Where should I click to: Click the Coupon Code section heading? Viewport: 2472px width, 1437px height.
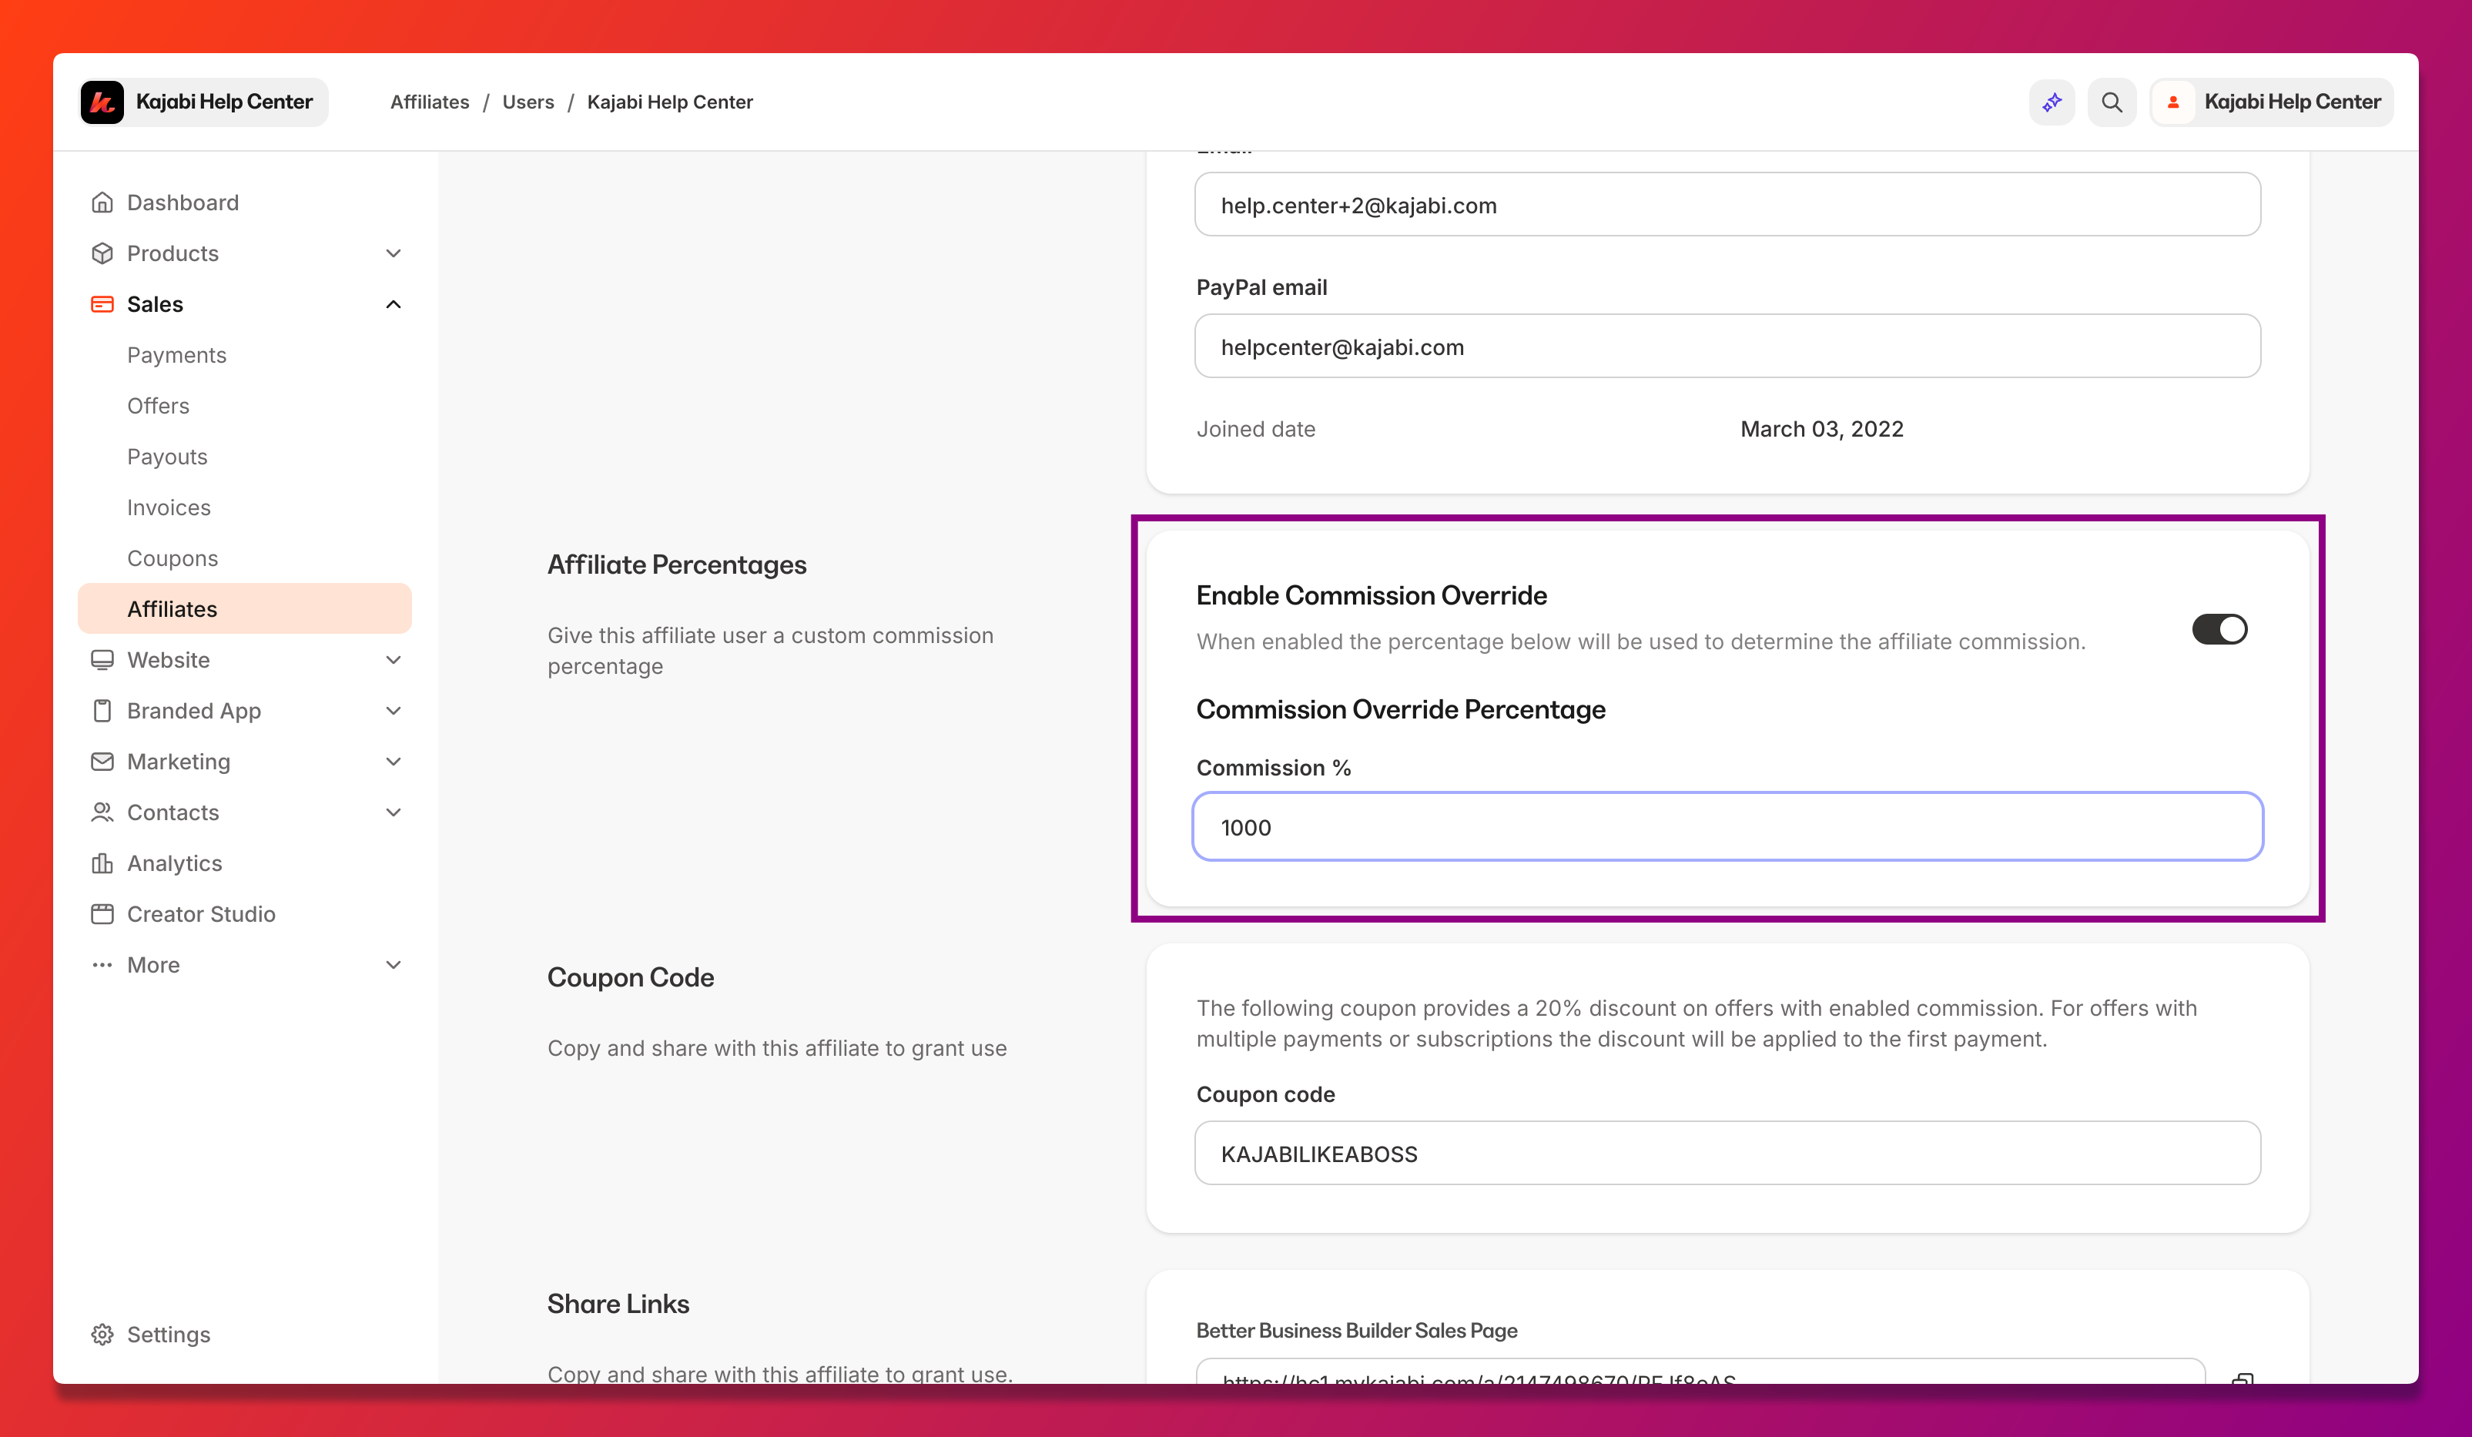pos(630,978)
